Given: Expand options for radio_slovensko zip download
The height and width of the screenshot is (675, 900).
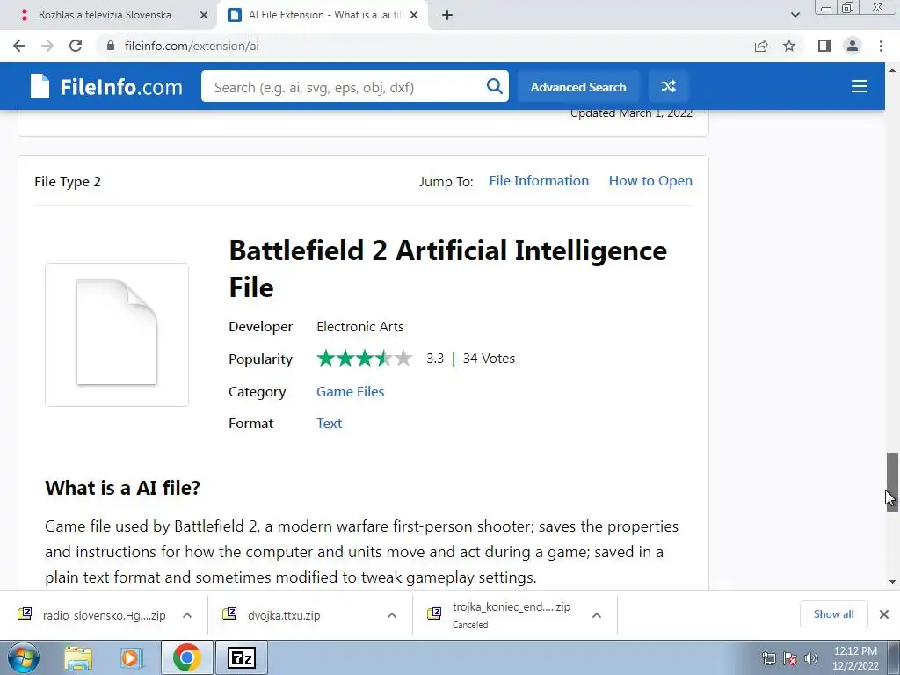Looking at the screenshot, I should (187, 615).
